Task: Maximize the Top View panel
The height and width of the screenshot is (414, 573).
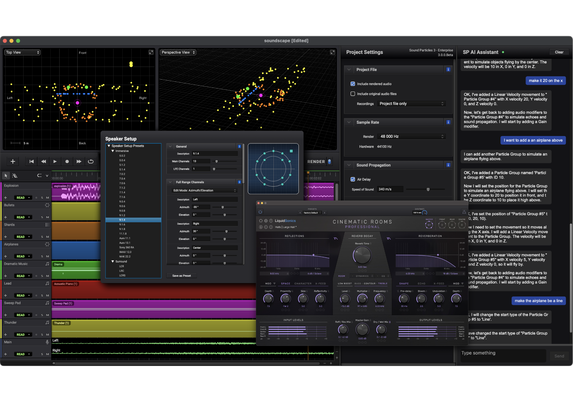Action: [x=151, y=52]
